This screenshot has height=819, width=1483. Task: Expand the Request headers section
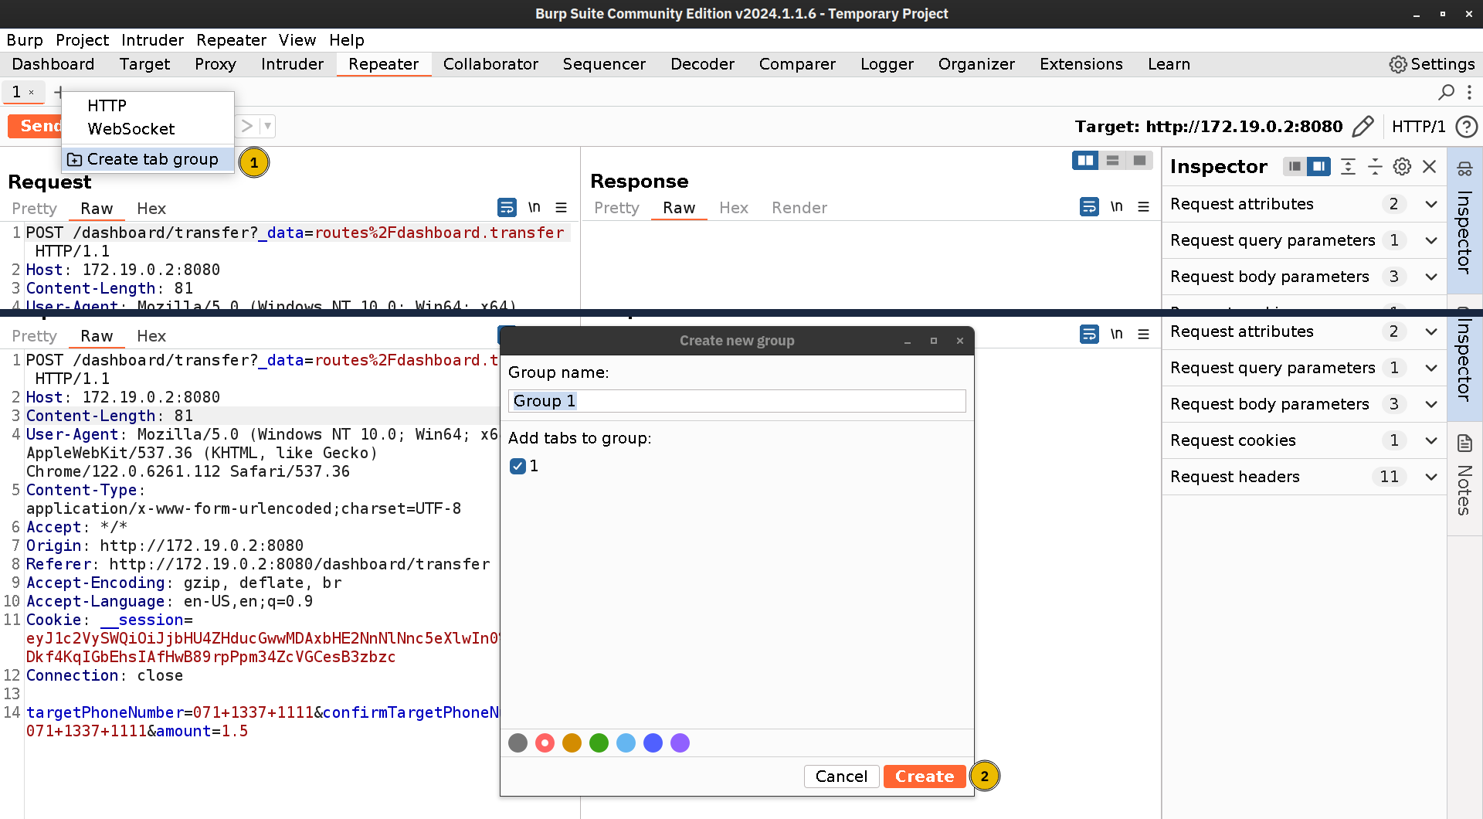click(1430, 477)
